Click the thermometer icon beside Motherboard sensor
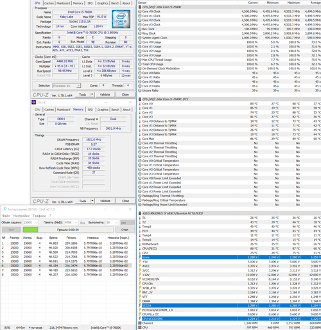Screen dimensions: 321x330 pyautogui.click(x=140, y=244)
